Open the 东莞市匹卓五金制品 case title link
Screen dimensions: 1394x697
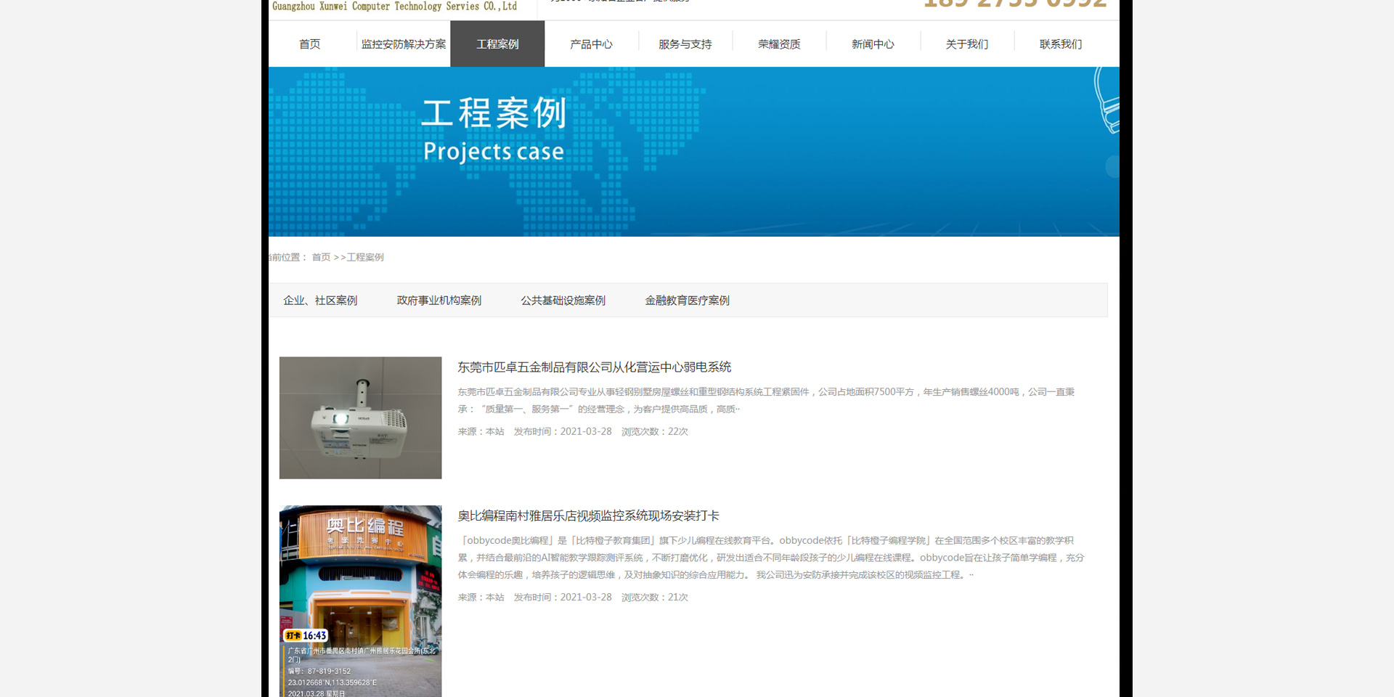(x=594, y=367)
